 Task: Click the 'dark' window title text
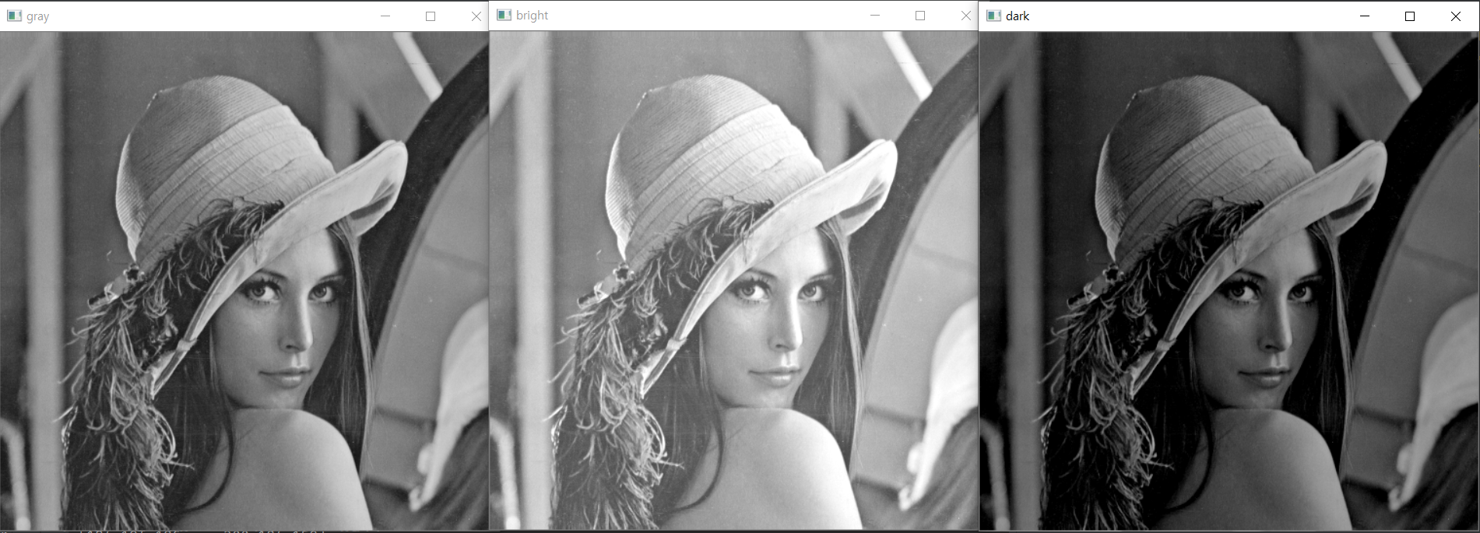click(x=1018, y=16)
